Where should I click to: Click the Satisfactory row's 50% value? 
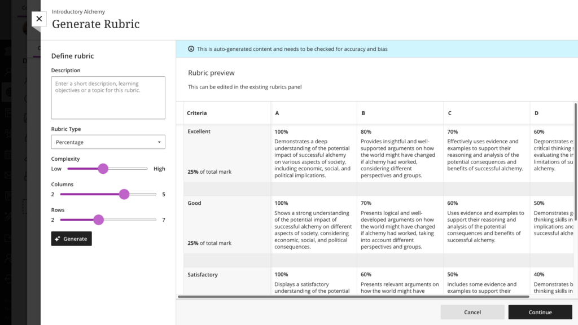point(453,275)
